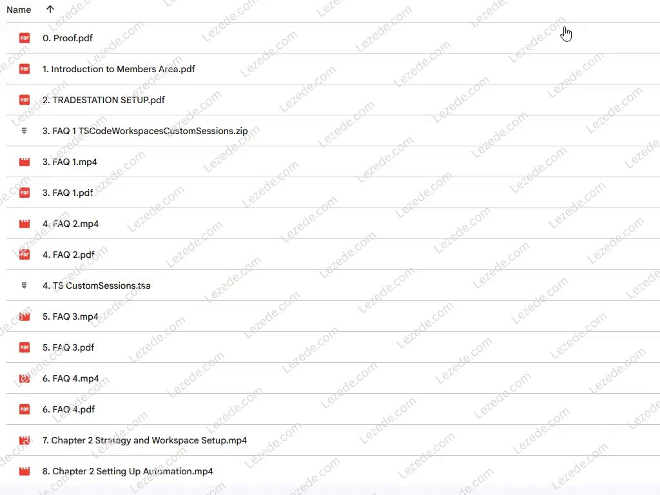Click file icon next to TS CustomSessions.tsa

coord(24,286)
